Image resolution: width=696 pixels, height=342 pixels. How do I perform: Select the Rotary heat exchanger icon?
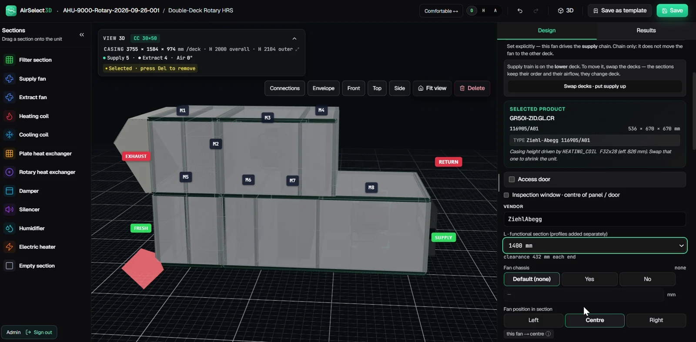pos(10,172)
